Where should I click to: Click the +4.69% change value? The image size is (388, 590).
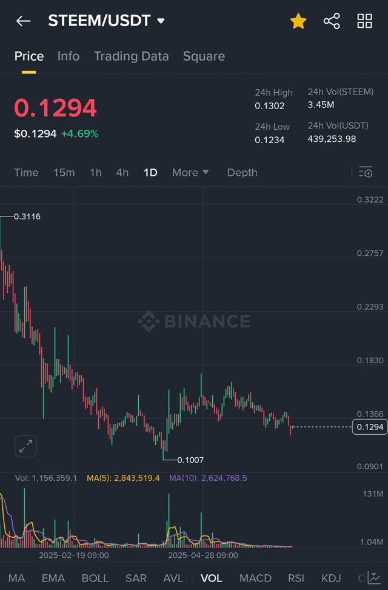tap(80, 134)
